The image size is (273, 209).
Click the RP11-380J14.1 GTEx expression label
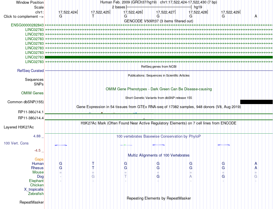31,112
